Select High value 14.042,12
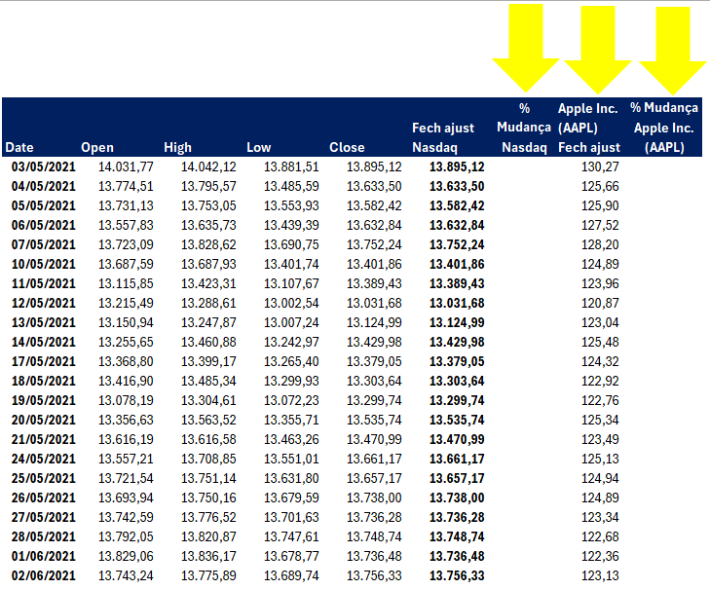Image resolution: width=710 pixels, height=590 pixels. click(208, 166)
